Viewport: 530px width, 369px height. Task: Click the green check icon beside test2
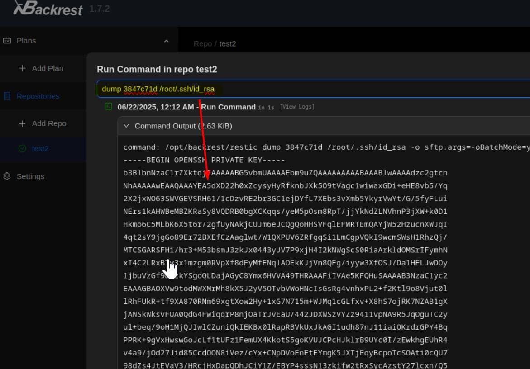[22, 148]
